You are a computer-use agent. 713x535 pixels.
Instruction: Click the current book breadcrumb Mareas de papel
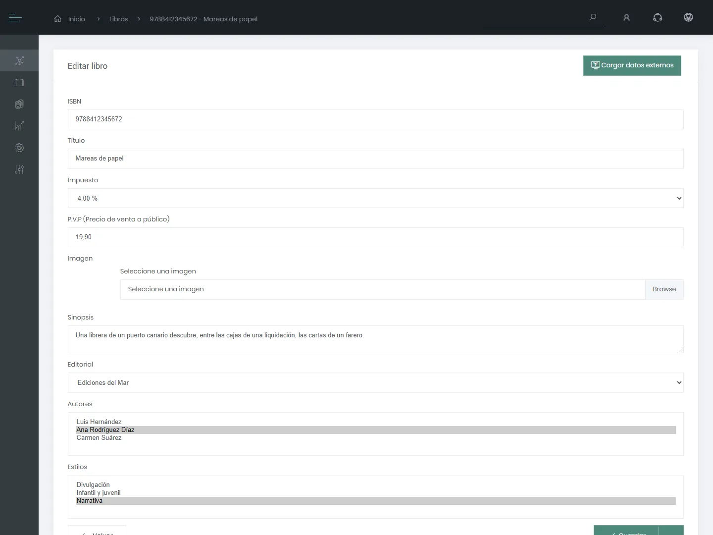pos(204,19)
